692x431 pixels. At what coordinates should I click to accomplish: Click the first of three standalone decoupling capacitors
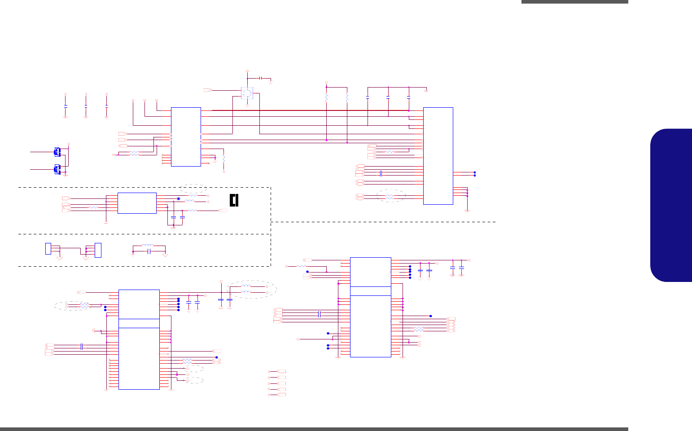(x=66, y=106)
